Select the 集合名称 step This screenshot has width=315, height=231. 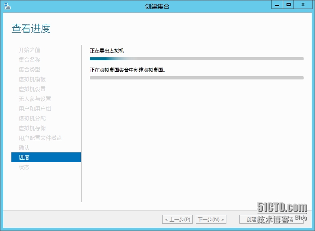point(30,59)
